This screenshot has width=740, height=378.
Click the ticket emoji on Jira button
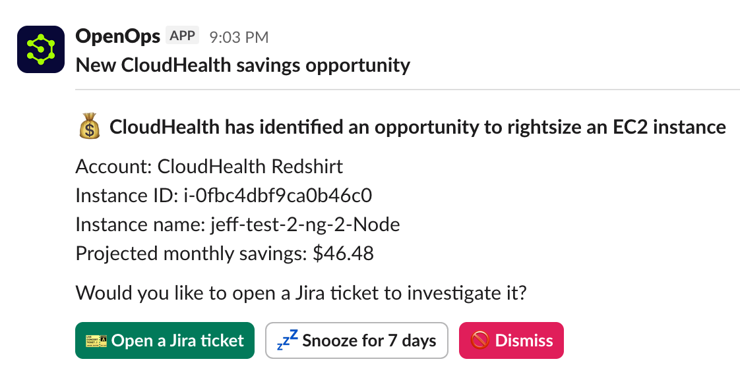(96, 340)
